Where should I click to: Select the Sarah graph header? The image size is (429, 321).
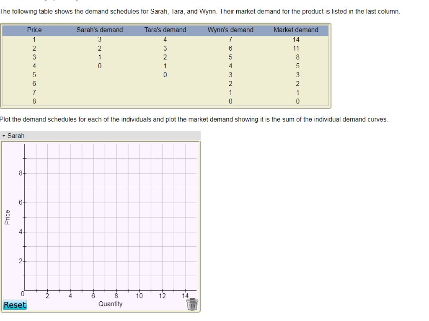(x=101, y=136)
